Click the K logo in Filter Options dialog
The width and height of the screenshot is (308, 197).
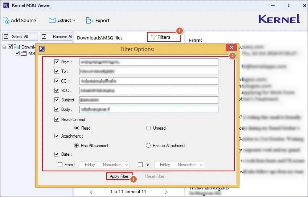[x=42, y=49]
